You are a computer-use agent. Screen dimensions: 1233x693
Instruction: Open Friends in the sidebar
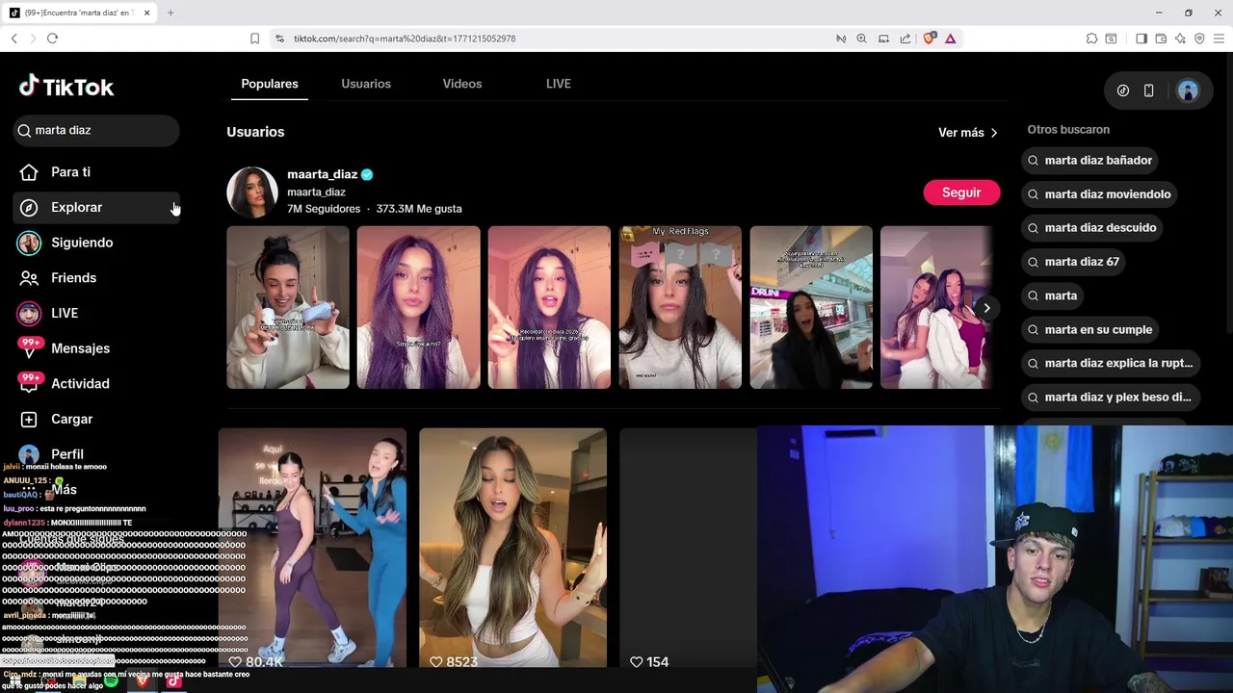pos(96,278)
